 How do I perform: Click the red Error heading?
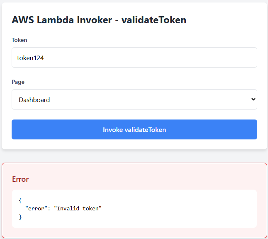[20, 179]
